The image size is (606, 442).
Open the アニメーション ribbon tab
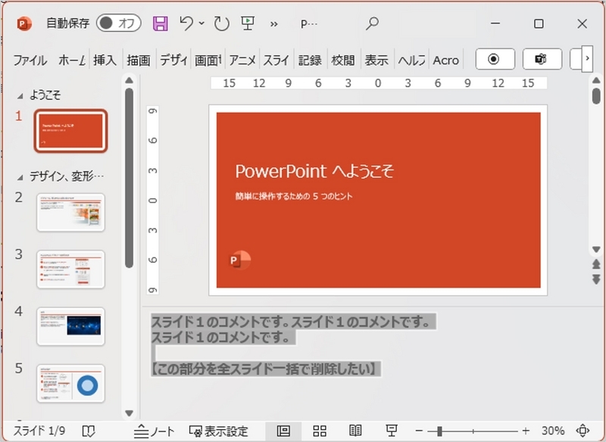pos(242,61)
